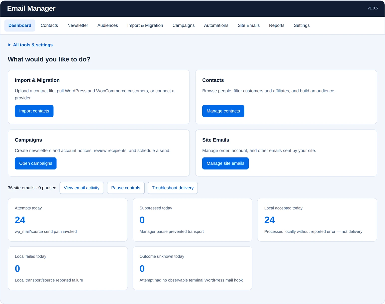This screenshot has width=385, height=304.
Task: Click Troubleshoot delivery
Action: pyautogui.click(x=173, y=188)
